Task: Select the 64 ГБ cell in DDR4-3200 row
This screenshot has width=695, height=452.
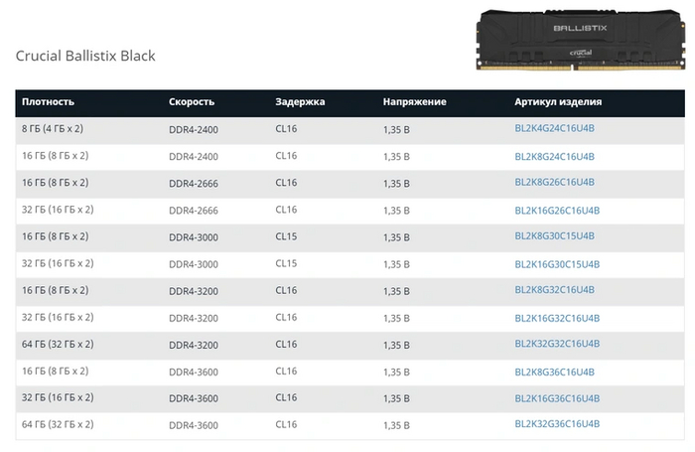Action: pyautogui.click(x=58, y=344)
